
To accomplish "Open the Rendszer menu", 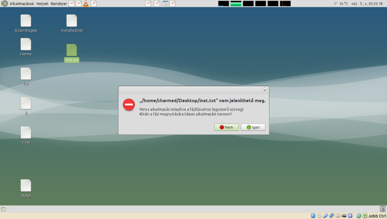I will 59,3.
